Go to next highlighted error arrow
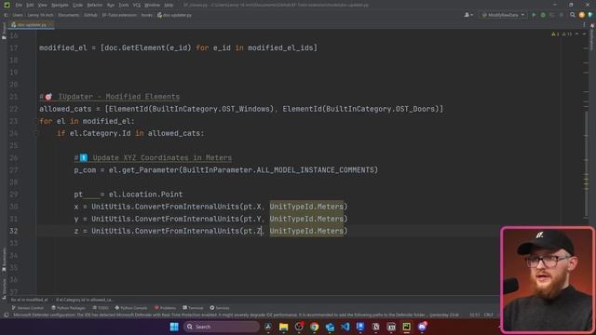 (x=584, y=34)
